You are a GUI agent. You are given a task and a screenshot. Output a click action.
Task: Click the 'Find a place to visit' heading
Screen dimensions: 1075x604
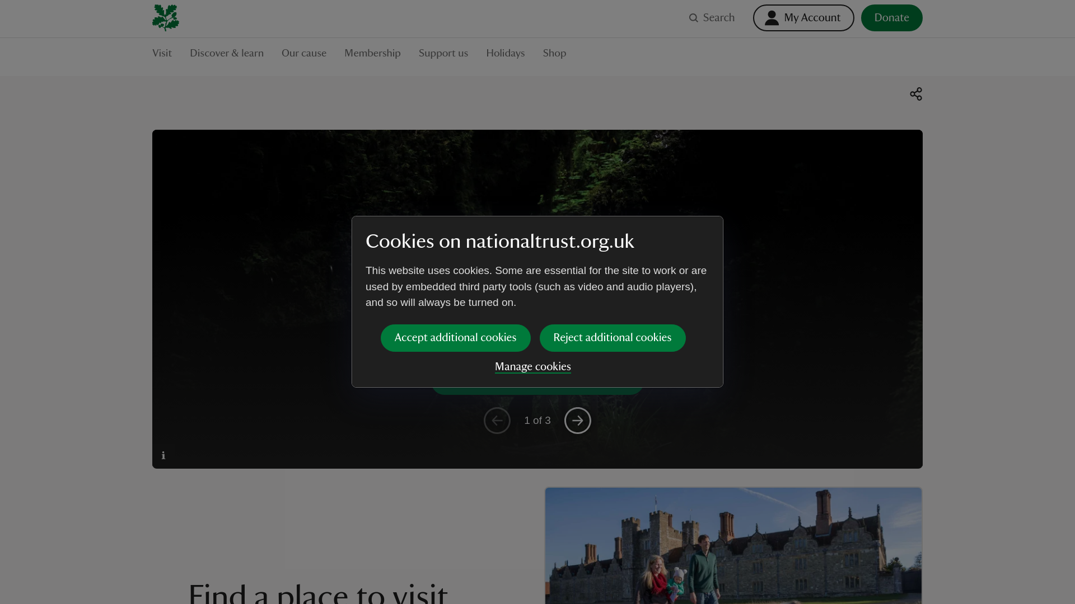(318, 593)
